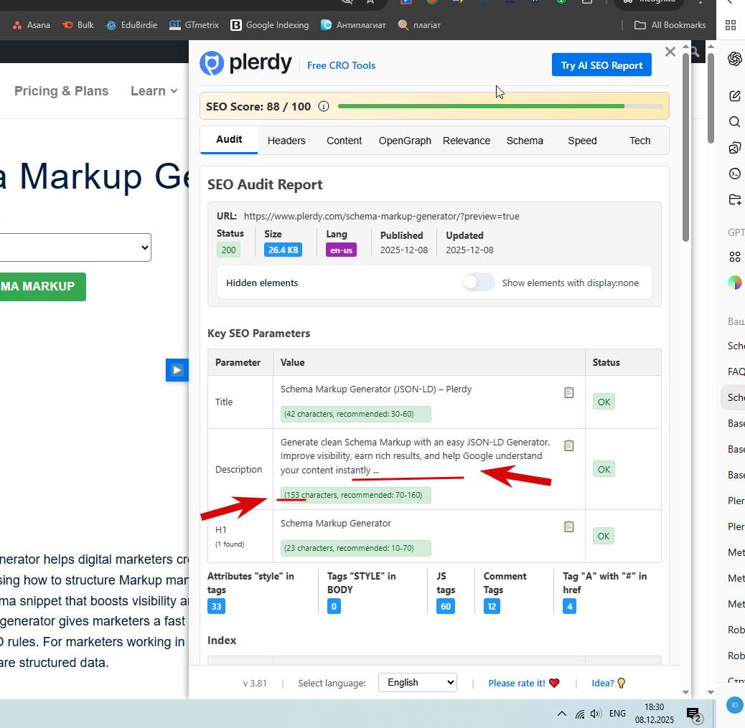This screenshot has height=728, width=745.
Task: Click the green MA MARKUP button
Action: coord(42,286)
